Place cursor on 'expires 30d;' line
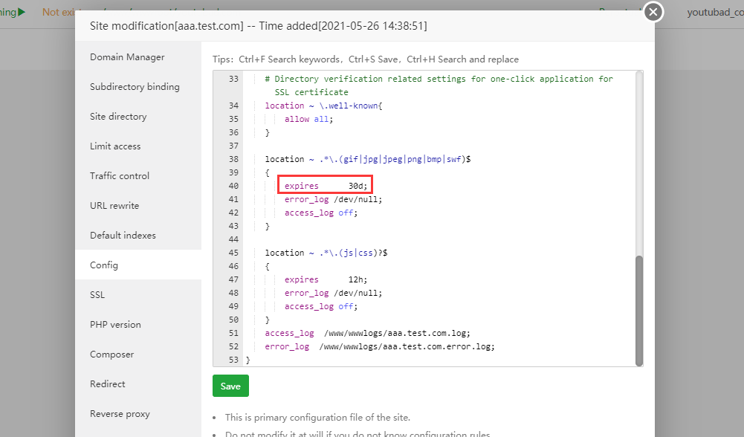 pos(326,186)
